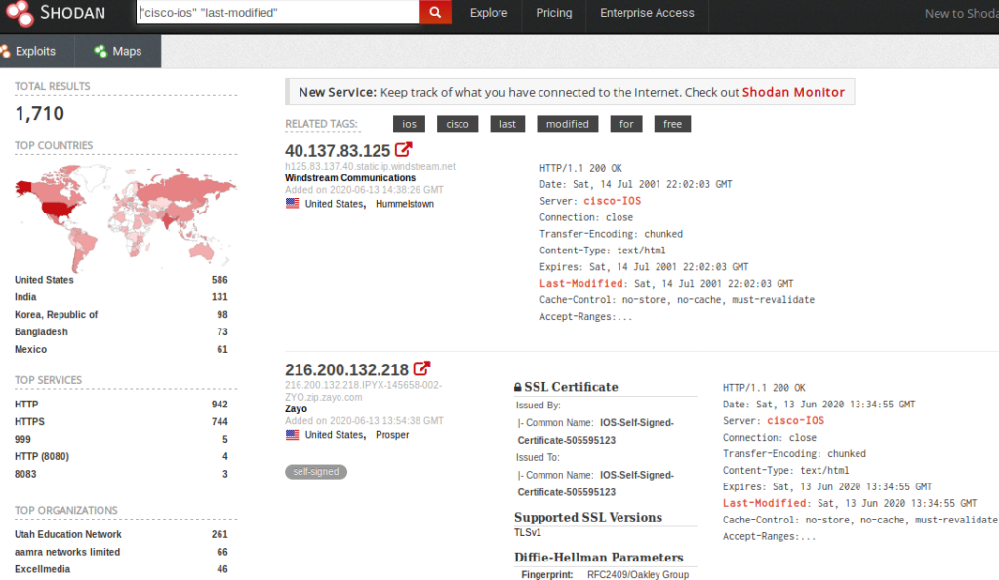The image size is (999, 580).
Task: Filter by HTTP (8080) service
Action: point(42,456)
